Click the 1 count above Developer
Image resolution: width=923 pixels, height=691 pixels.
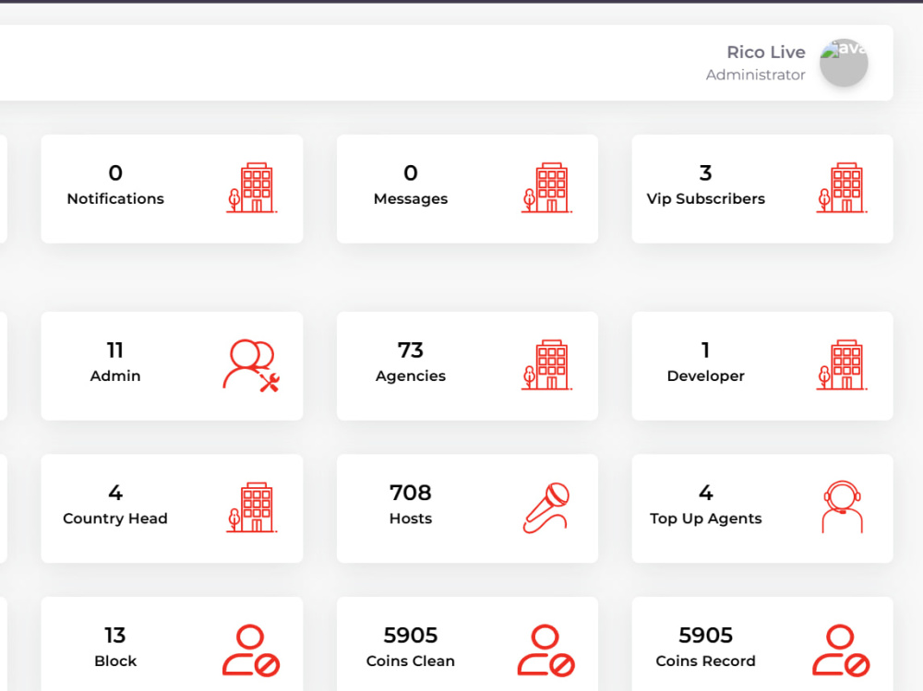click(706, 351)
